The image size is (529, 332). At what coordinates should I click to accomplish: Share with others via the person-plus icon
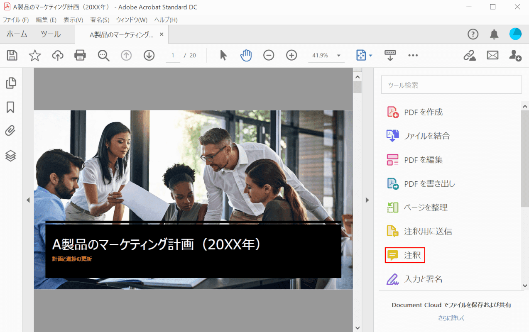(x=515, y=55)
